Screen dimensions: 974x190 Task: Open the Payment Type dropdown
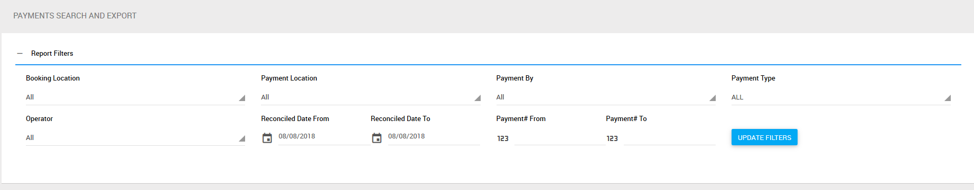tap(841, 97)
